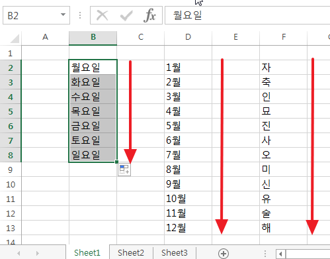The height and width of the screenshot is (259, 330).
Task: Select column C header
Action: point(141,37)
